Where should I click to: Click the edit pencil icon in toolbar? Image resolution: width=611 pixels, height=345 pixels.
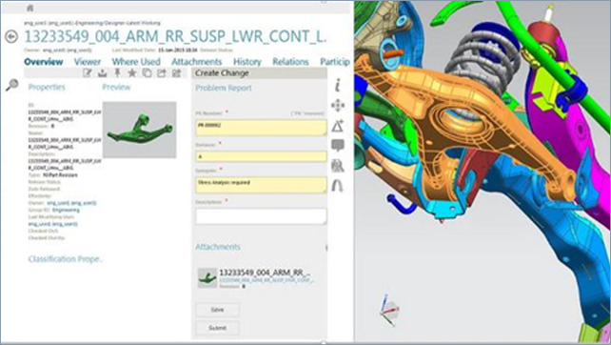tap(88, 72)
